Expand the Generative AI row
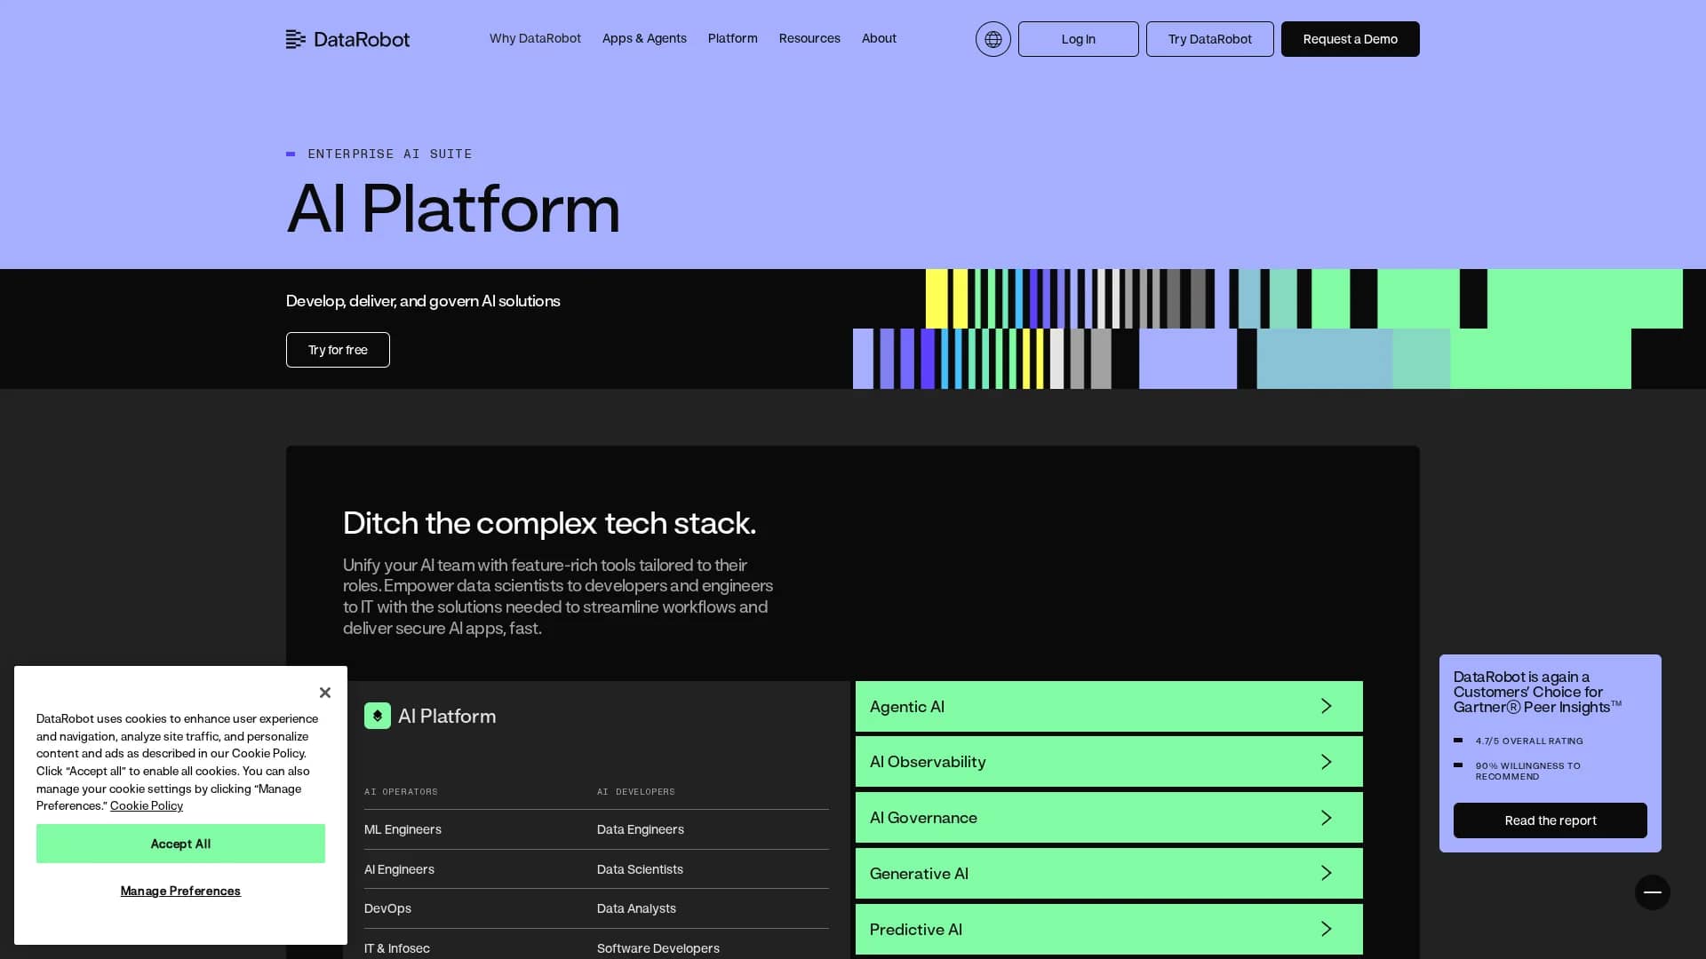 (1109, 874)
